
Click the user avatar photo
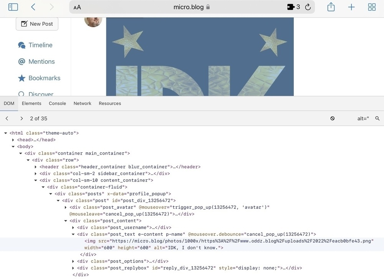point(93,21)
